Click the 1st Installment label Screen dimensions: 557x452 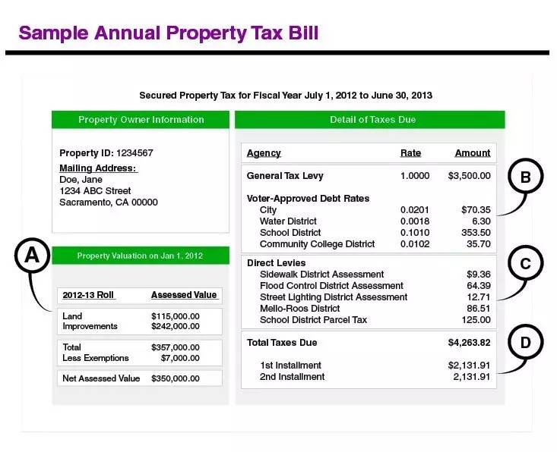coord(290,366)
